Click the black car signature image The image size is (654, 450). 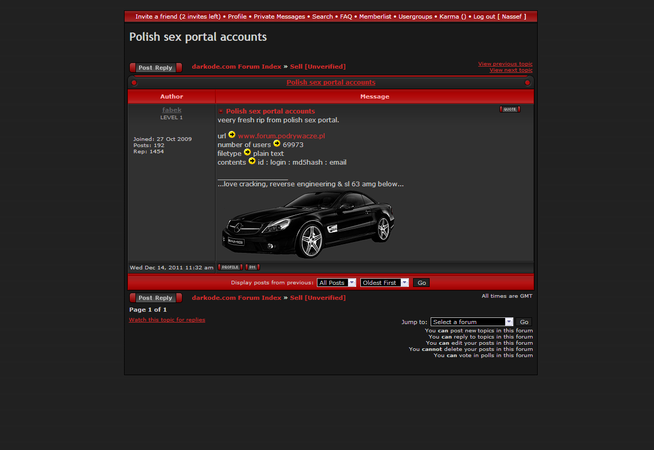[x=308, y=224]
